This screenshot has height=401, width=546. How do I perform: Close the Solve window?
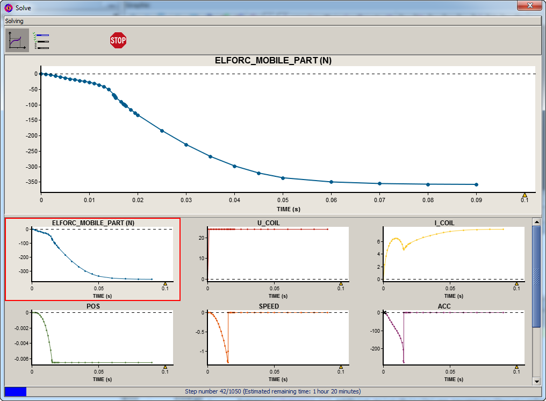click(x=529, y=6)
